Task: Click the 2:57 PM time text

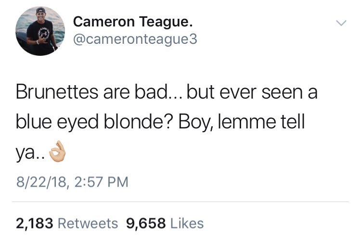Action: pos(101,182)
